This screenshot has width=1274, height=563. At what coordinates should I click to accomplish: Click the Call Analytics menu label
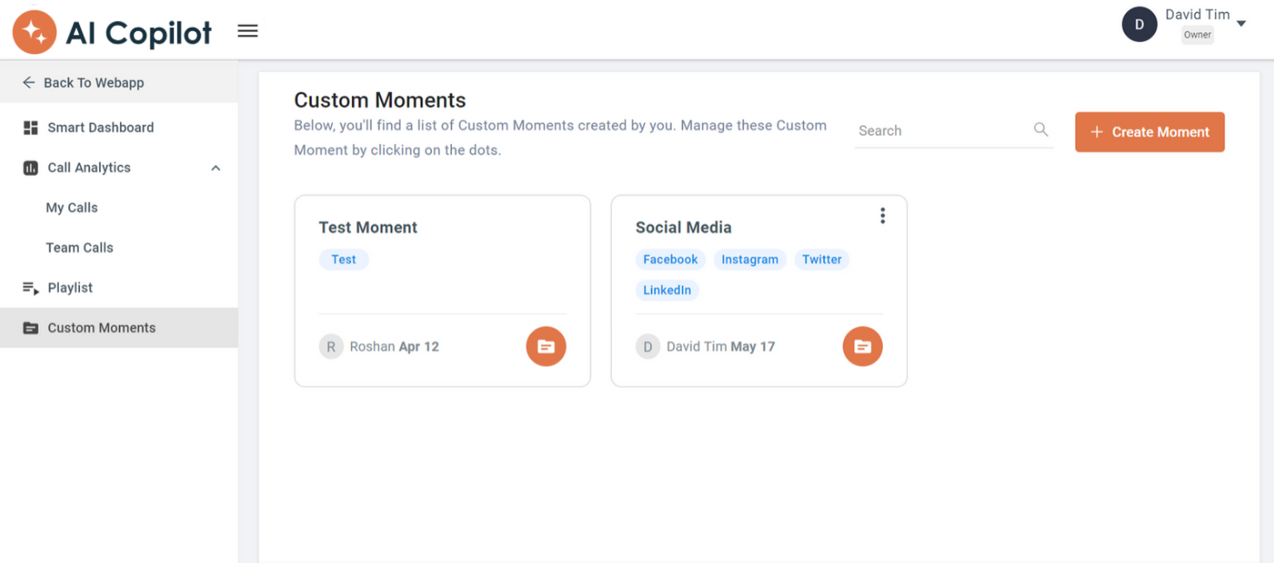tap(89, 168)
